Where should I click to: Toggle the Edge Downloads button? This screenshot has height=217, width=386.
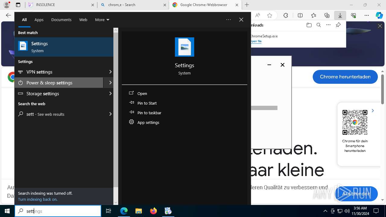(x=340, y=15)
